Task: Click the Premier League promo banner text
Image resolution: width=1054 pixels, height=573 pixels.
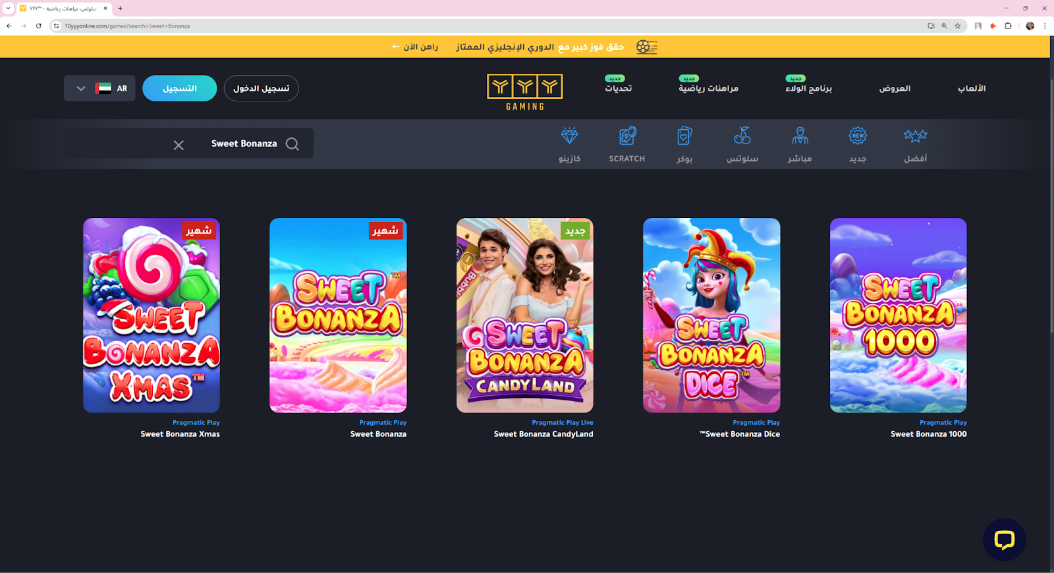Action: pyautogui.click(x=540, y=47)
